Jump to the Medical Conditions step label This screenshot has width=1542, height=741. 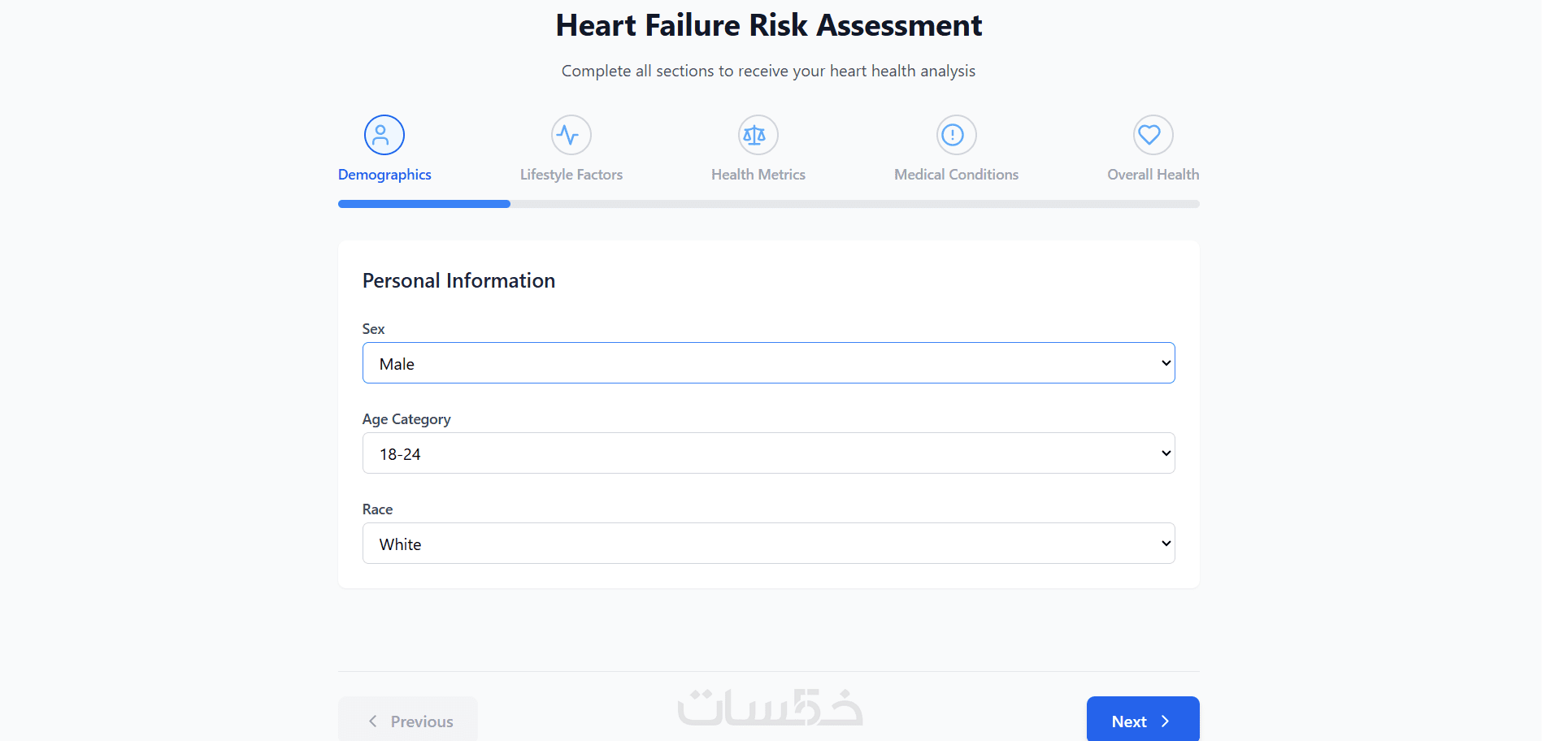tap(956, 175)
